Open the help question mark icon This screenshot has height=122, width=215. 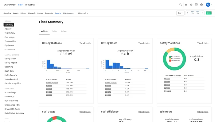click(201, 5)
